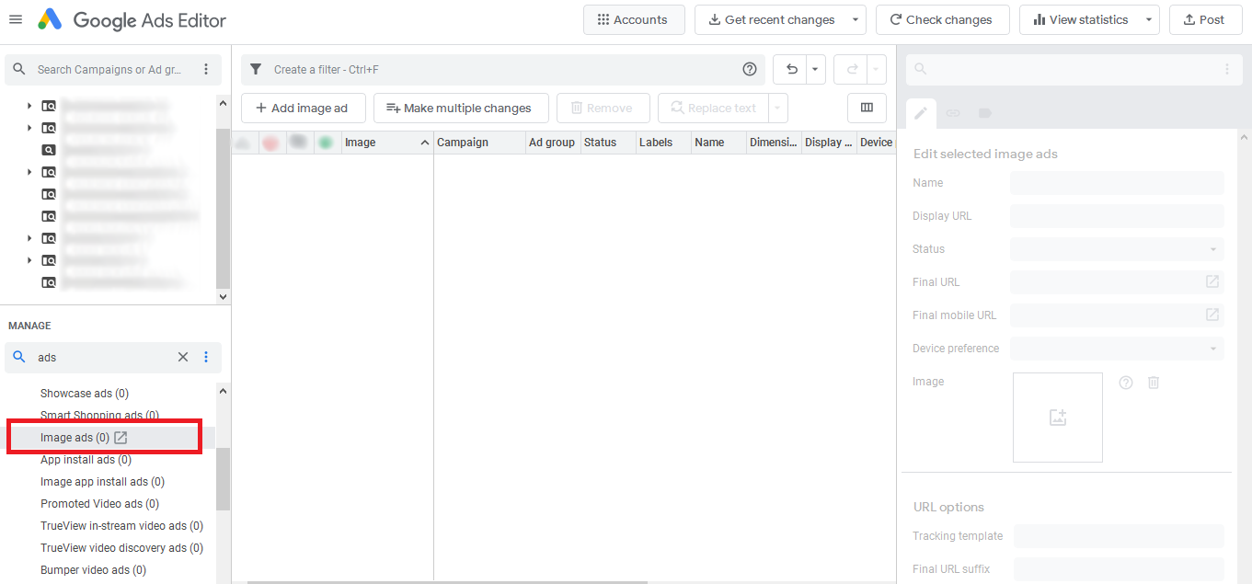Expand Replace text dropdown arrow
The height and width of the screenshot is (584, 1252).
point(778,108)
